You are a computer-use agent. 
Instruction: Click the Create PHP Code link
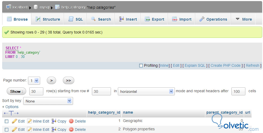pyautogui.click(x=226, y=65)
